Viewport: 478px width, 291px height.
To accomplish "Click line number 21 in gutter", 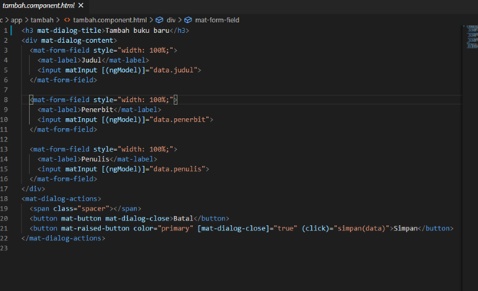I will tap(4, 228).
